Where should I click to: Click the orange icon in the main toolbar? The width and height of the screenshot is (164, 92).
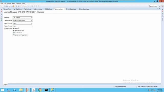14,6
